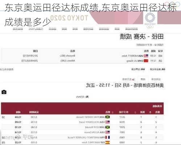
Task: Click the Chinese flag beside LIU Xiang
Action: tap(146, 61)
